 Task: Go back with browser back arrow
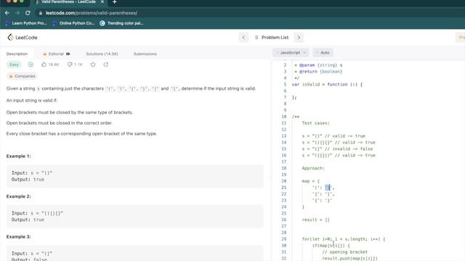click(7, 13)
